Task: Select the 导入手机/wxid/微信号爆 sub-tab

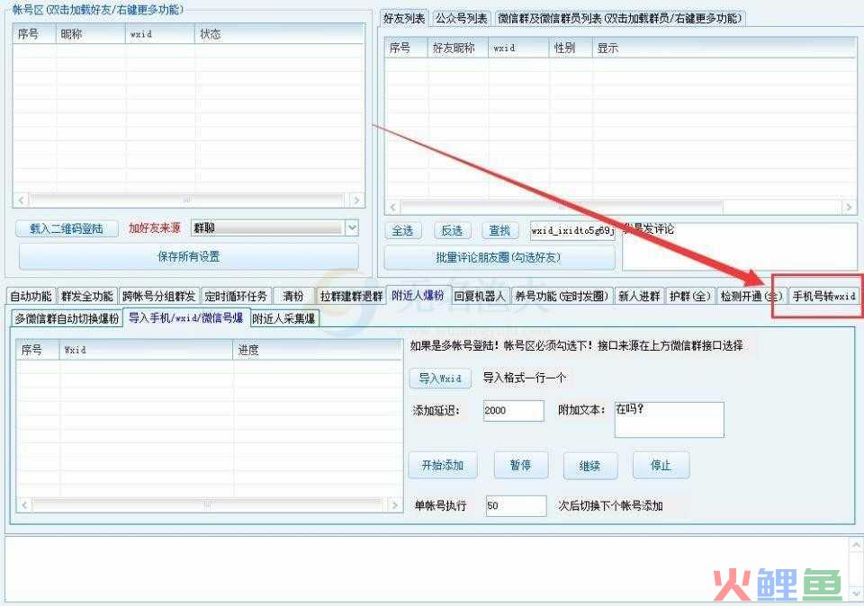Action: (x=185, y=317)
